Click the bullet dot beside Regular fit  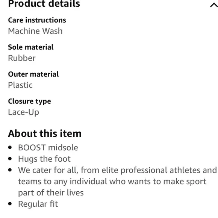[x=10, y=204]
